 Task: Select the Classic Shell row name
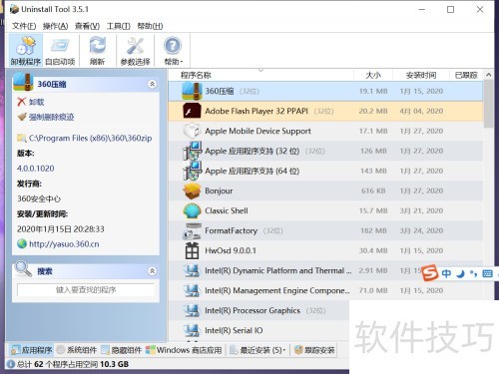(227, 210)
